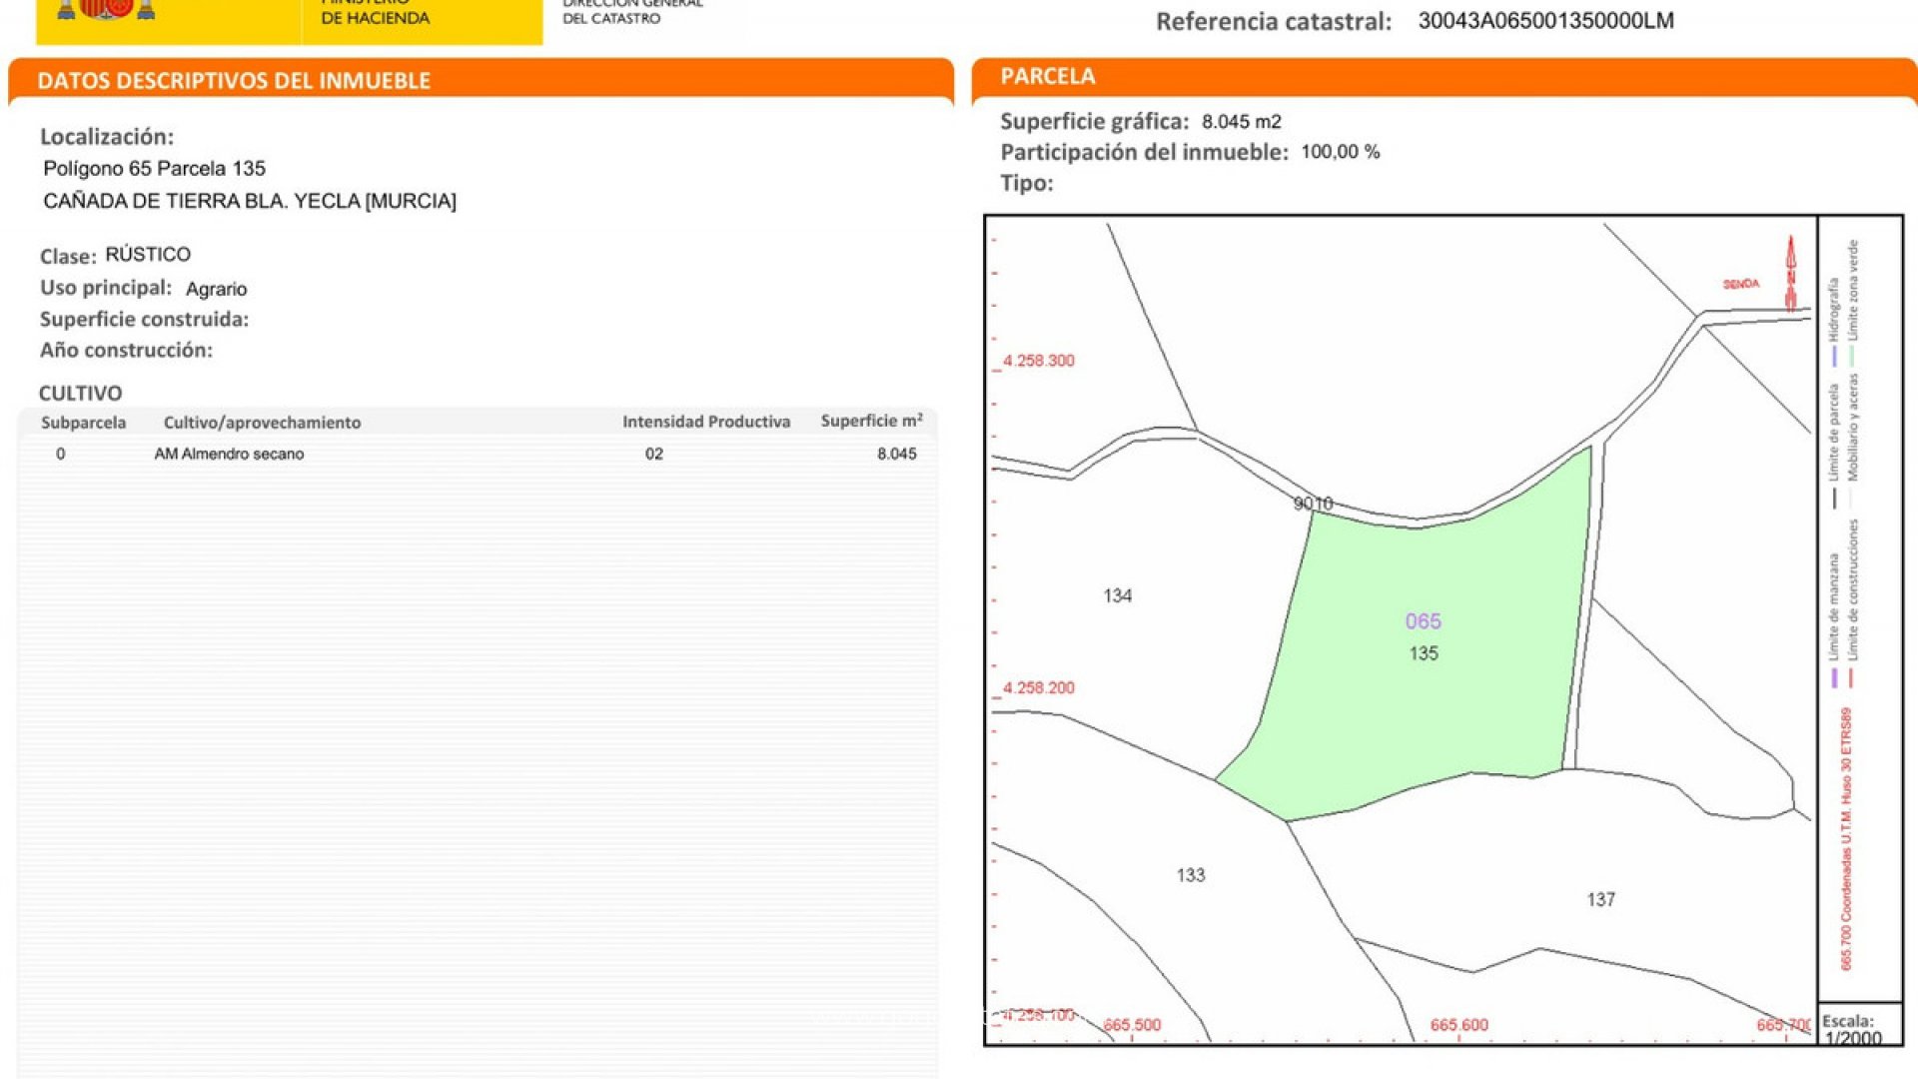Select neighboring parcel 134 on the map

1117,596
